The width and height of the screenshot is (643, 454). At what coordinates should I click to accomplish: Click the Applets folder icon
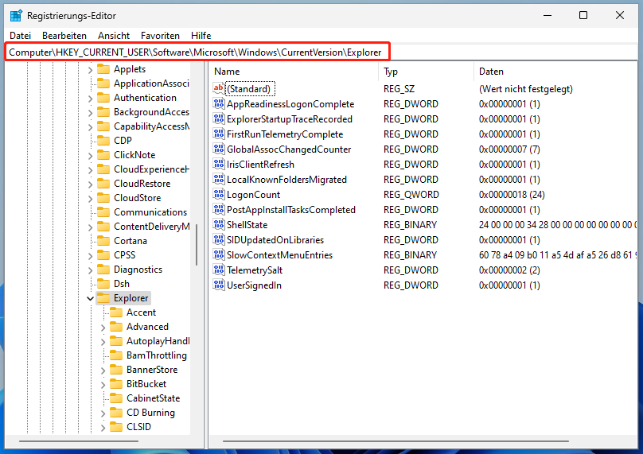[103, 69]
